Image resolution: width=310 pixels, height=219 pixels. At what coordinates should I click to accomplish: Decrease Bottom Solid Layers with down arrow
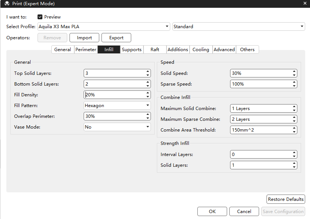click(x=148, y=86)
